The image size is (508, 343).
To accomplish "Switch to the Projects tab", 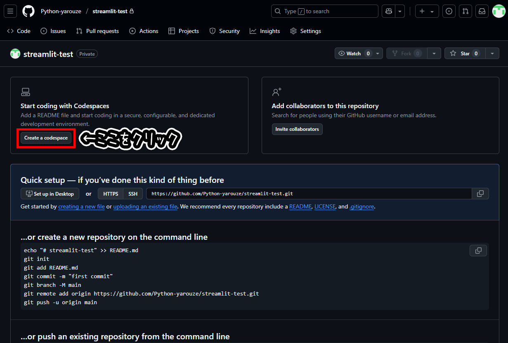I will 184,31.
